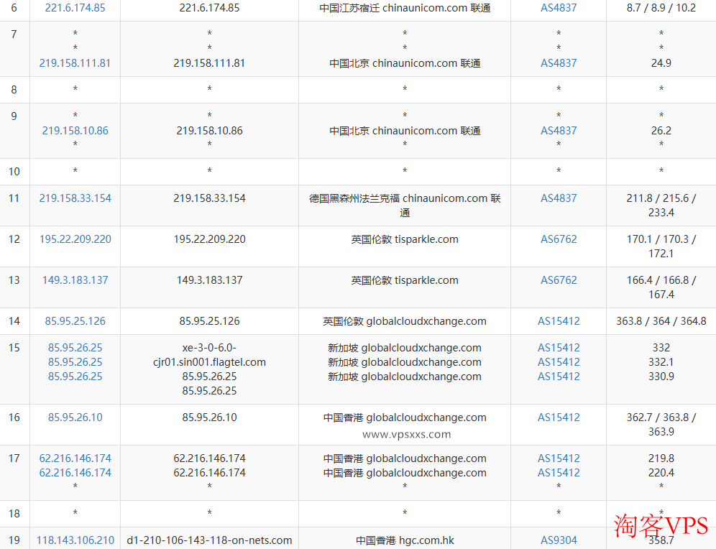716x549 pixels.
Task: Open the 118.143.106.210 hgc.com.hk IP link
Action: (75, 540)
